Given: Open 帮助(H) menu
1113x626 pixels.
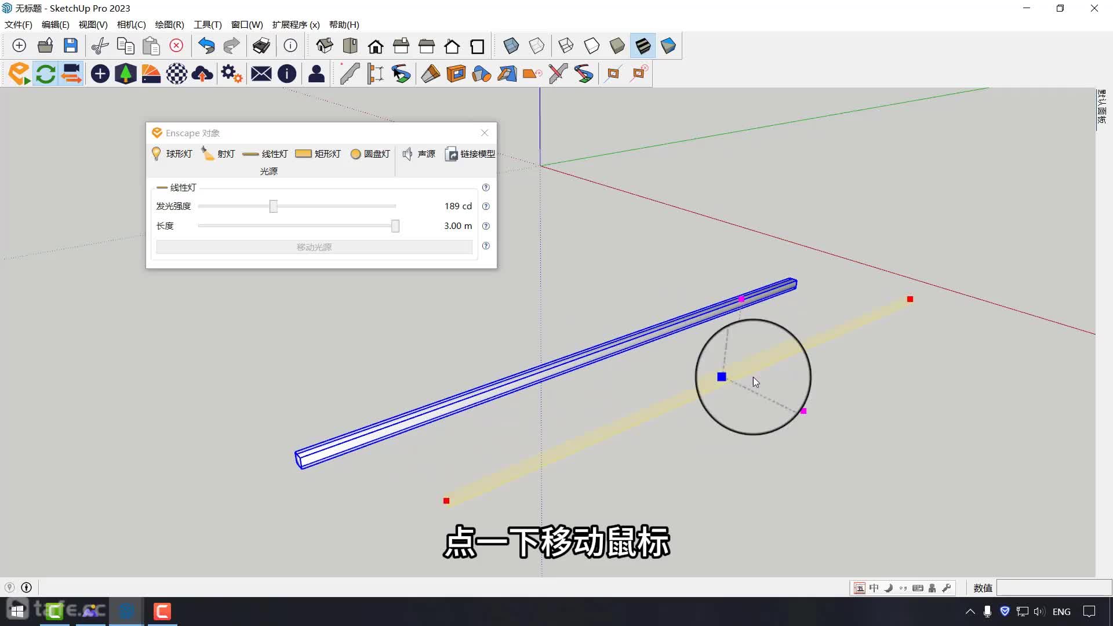Looking at the screenshot, I should 344,25.
